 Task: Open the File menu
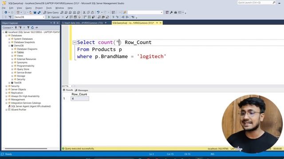[4, 8]
